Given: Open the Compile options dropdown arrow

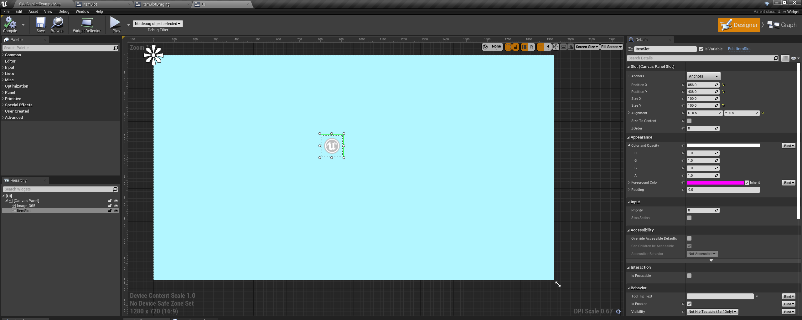Looking at the screenshot, I should point(23,25).
